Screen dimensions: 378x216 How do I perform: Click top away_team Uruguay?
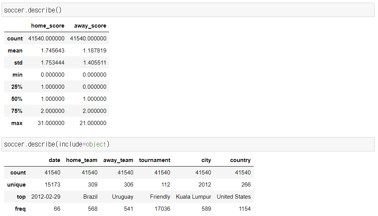[122, 197]
